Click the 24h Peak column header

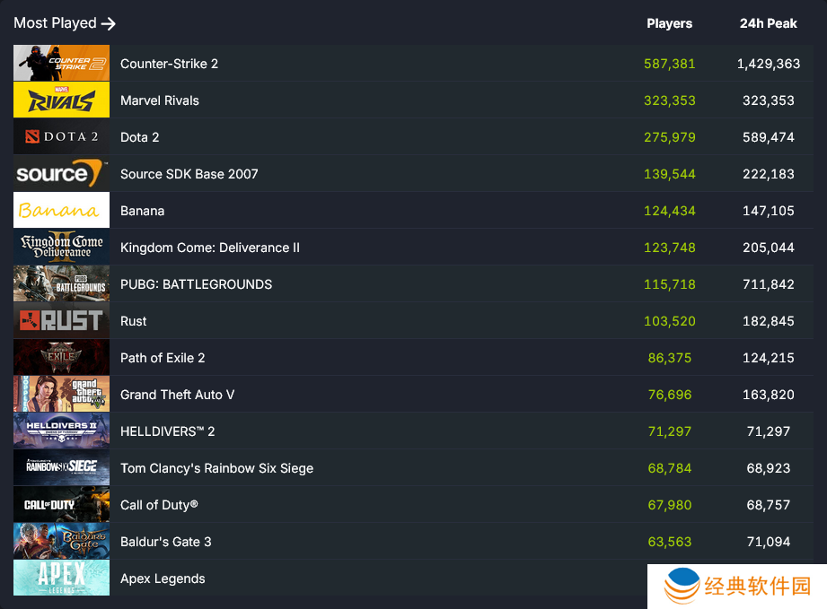(x=768, y=23)
